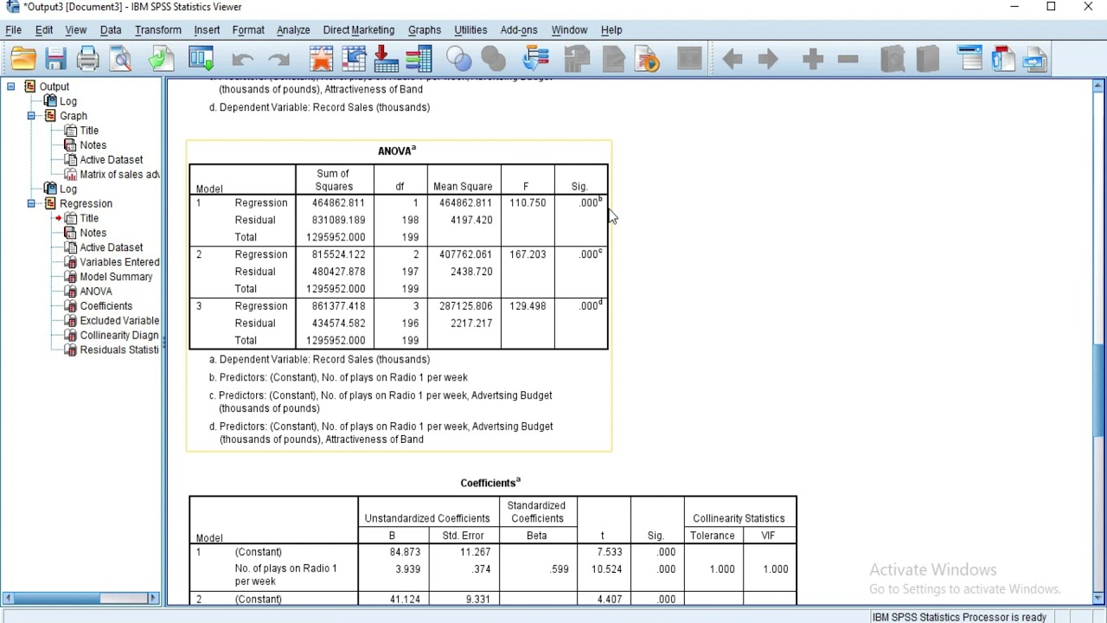Click the Variables info grid icon
This screenshot has height=623, width=1107.
pos(418,59)
